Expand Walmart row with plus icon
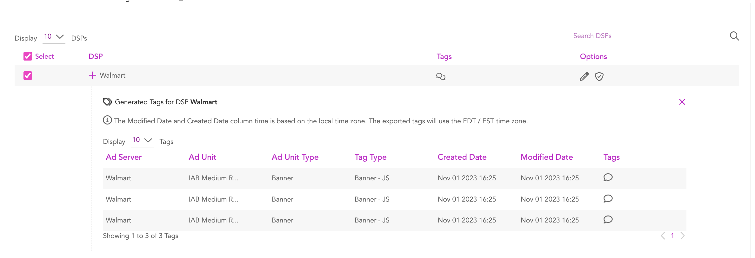The width and height of the screenshot is (755, 258). 92,75
